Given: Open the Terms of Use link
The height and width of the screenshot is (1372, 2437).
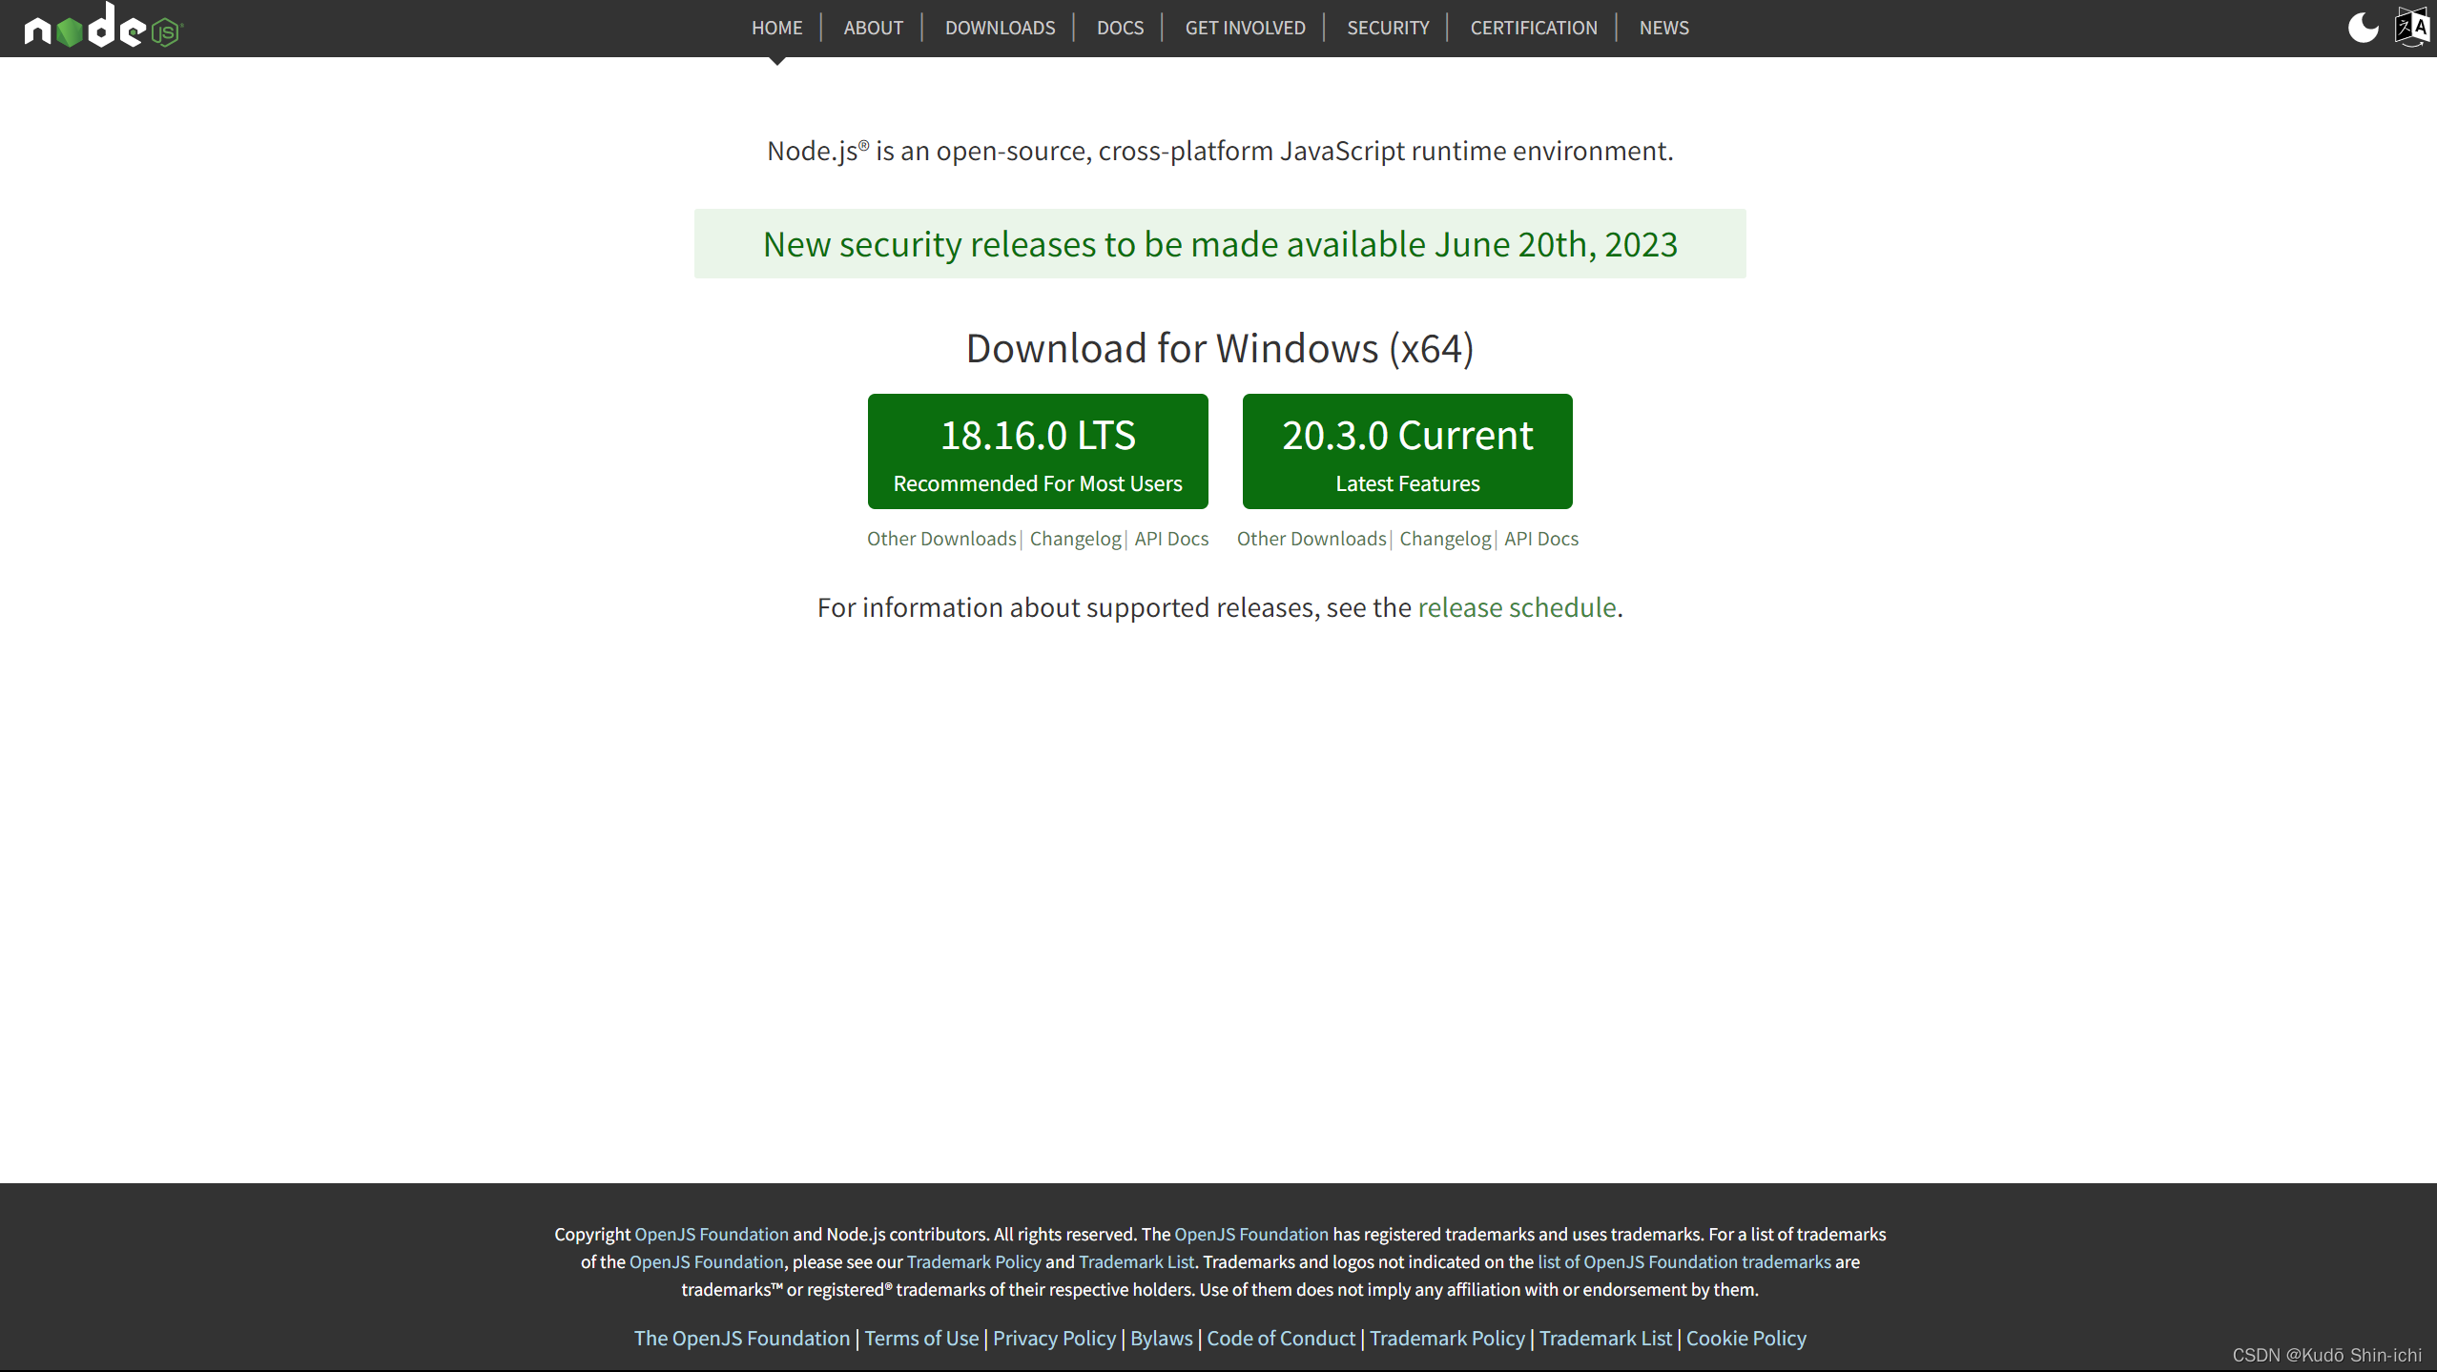Looking at the screenshot, I should pos(921,1338).
